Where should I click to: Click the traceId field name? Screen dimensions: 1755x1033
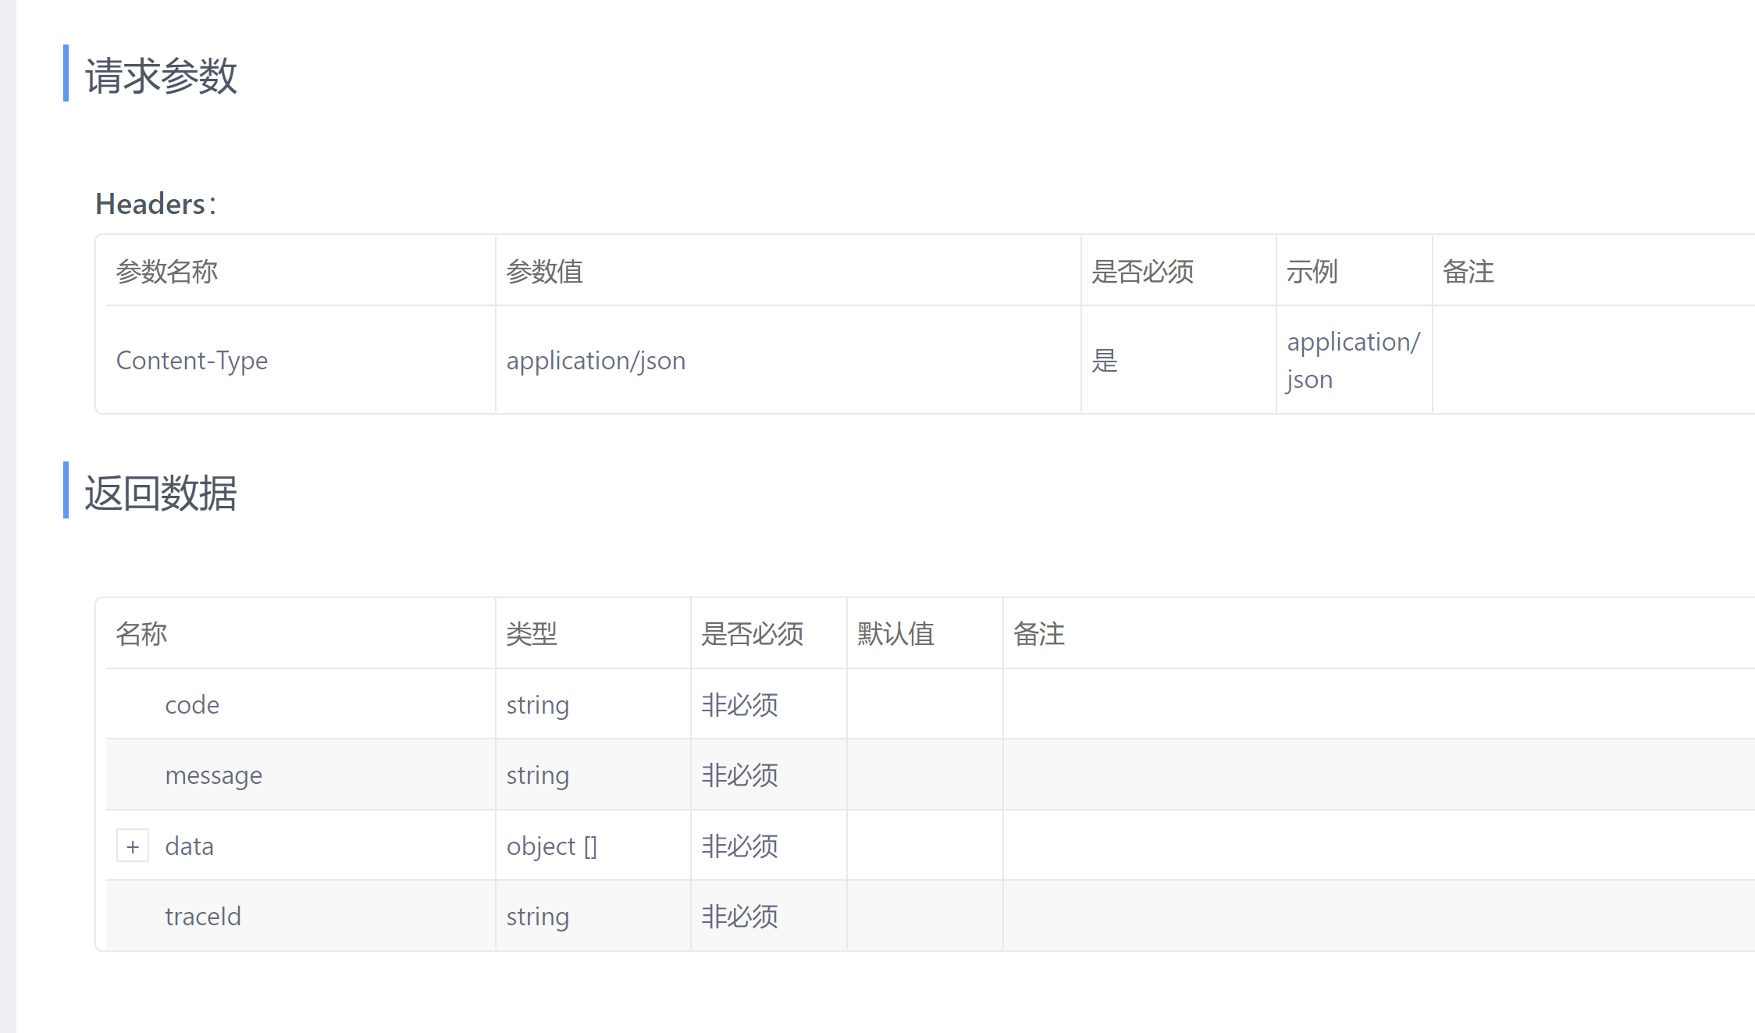(x=203, y=916)
